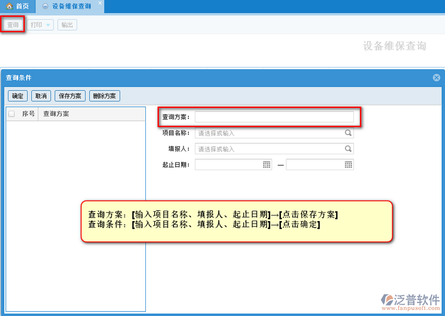Close the 设备维保查询 tab

point(99,3)
